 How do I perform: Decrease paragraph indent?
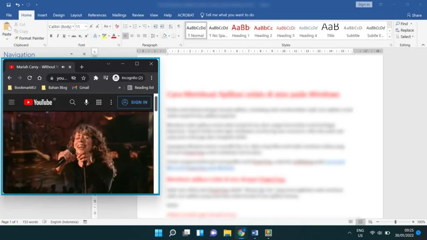tap(156, 26)
